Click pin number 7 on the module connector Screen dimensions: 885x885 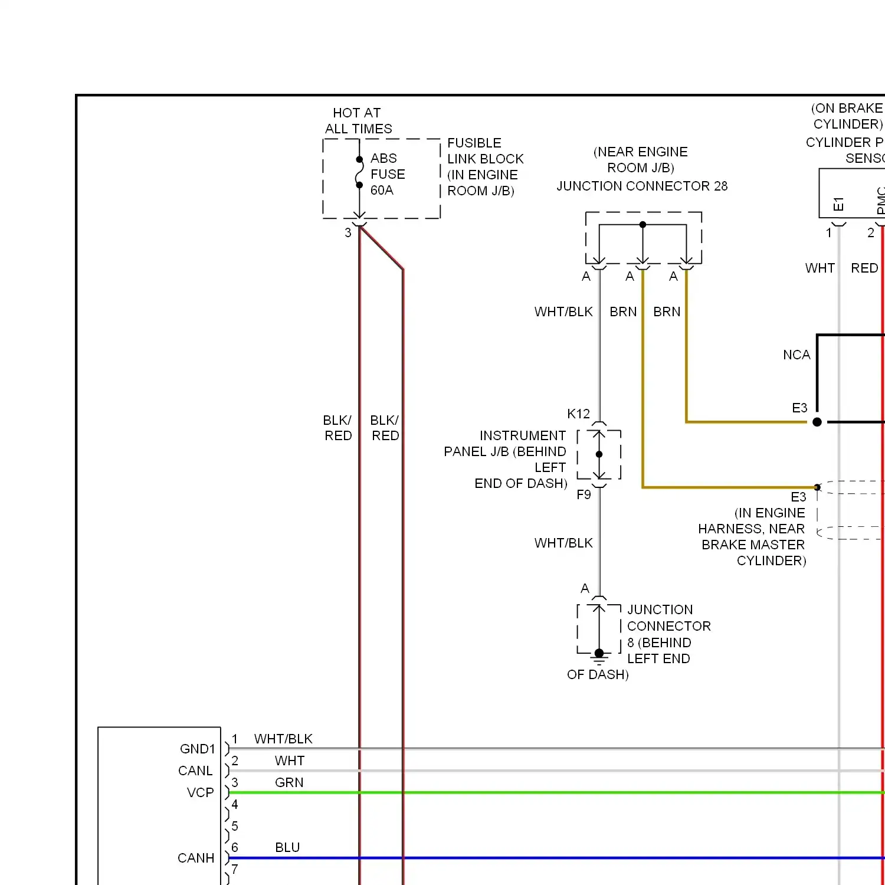point(235,870)
